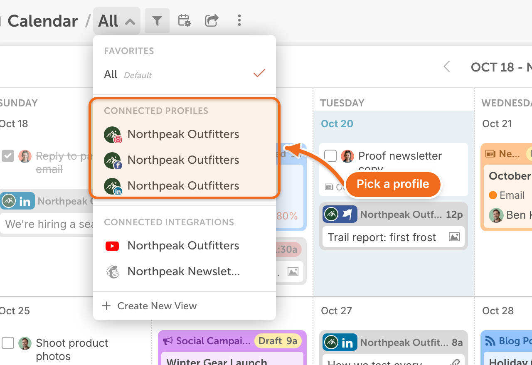This screenshot has height=365, width=532.
Task: Click the avatar beside the struck-through Reply task
Action: pyautogui.click(x=25, y=156)
